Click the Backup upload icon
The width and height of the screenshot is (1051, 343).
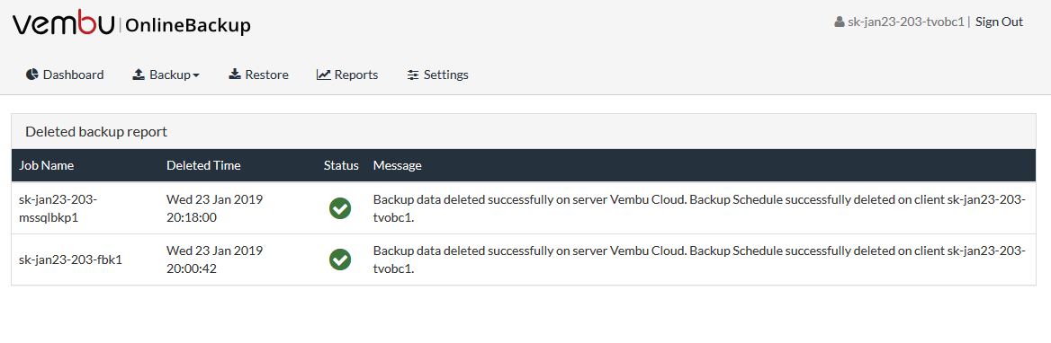139,75
